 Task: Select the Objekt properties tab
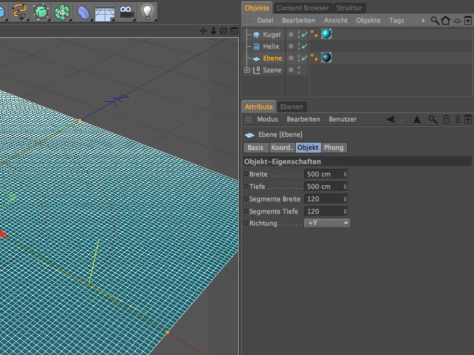(308, 147)
